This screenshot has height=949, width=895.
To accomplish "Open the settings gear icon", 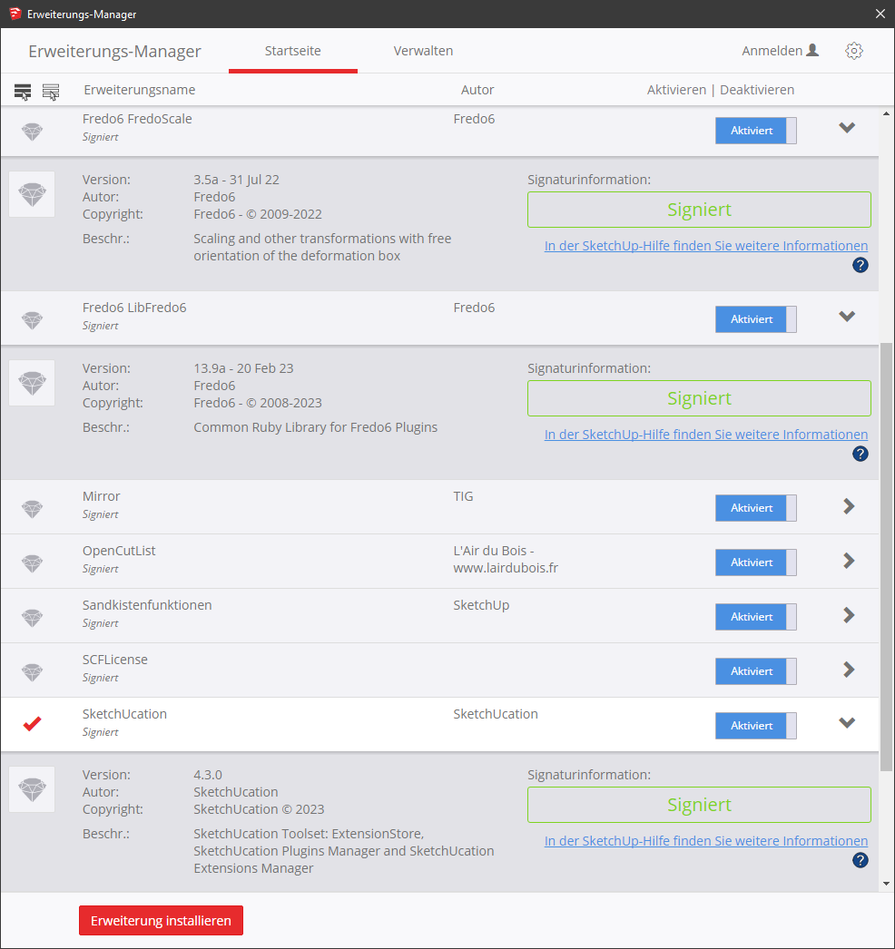I will click(853, 51).
